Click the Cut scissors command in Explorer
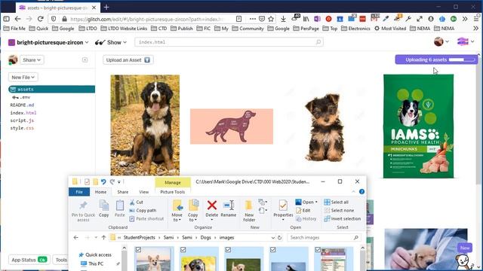Viewport: 483px width, 271px height. click(136, 202)
